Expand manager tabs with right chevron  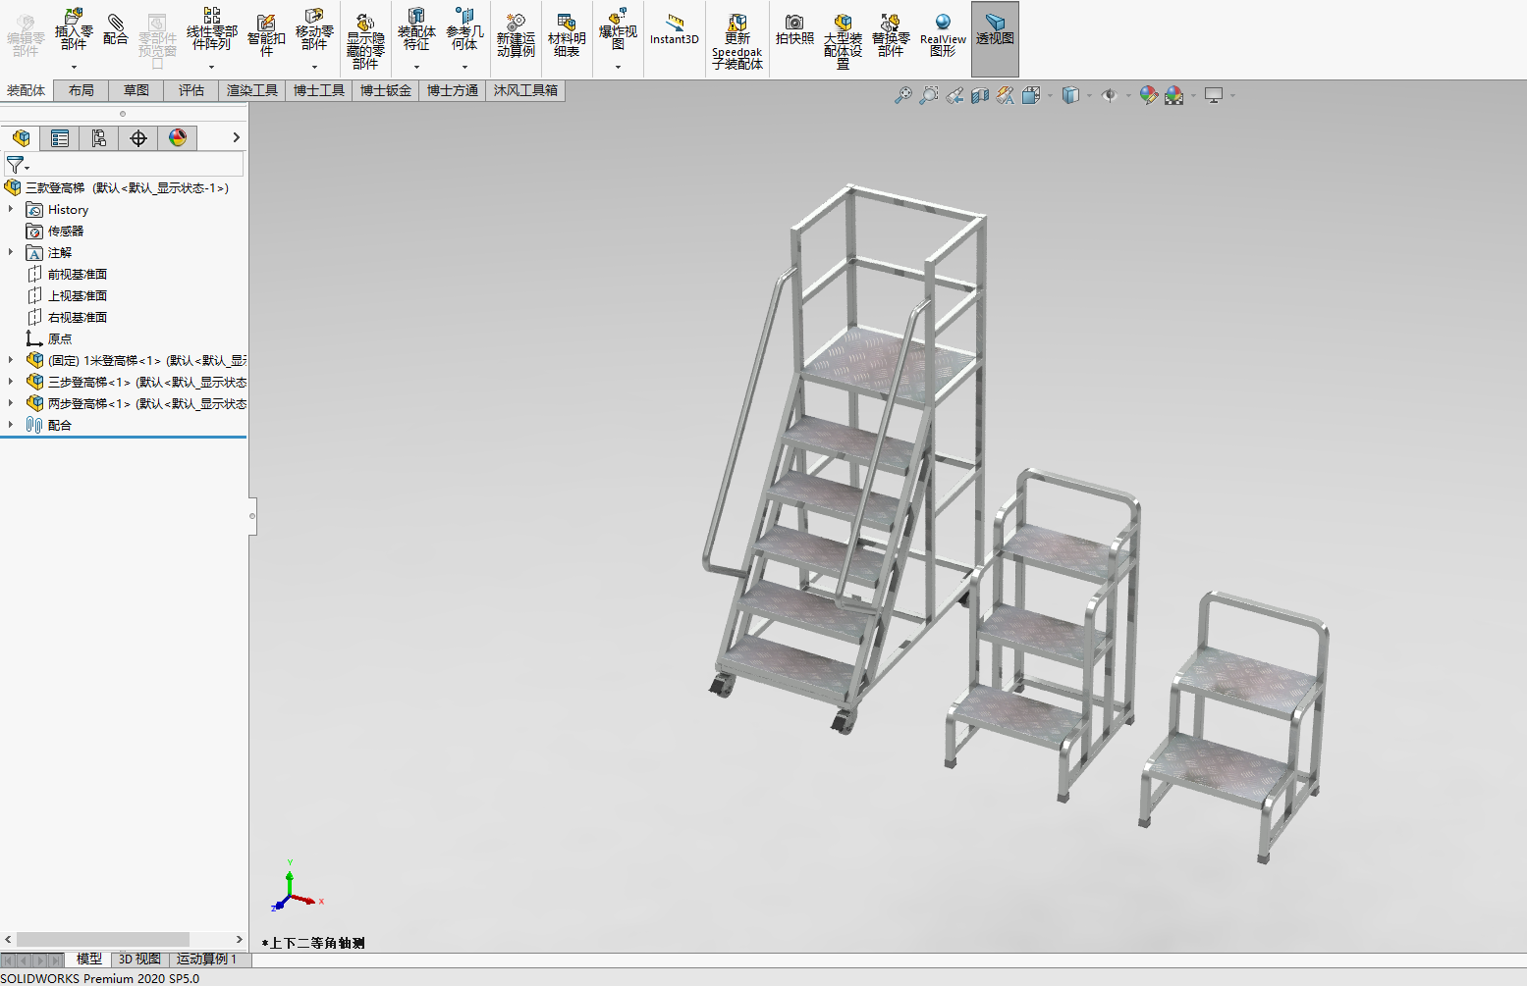tap(236, 137)
